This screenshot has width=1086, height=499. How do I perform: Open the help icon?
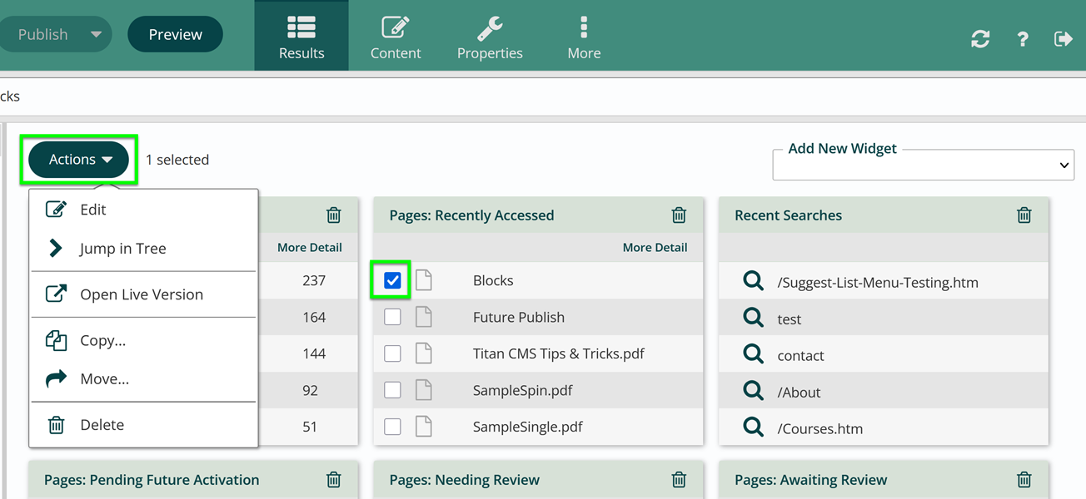pyautogui.click(x=1022, y=38)
